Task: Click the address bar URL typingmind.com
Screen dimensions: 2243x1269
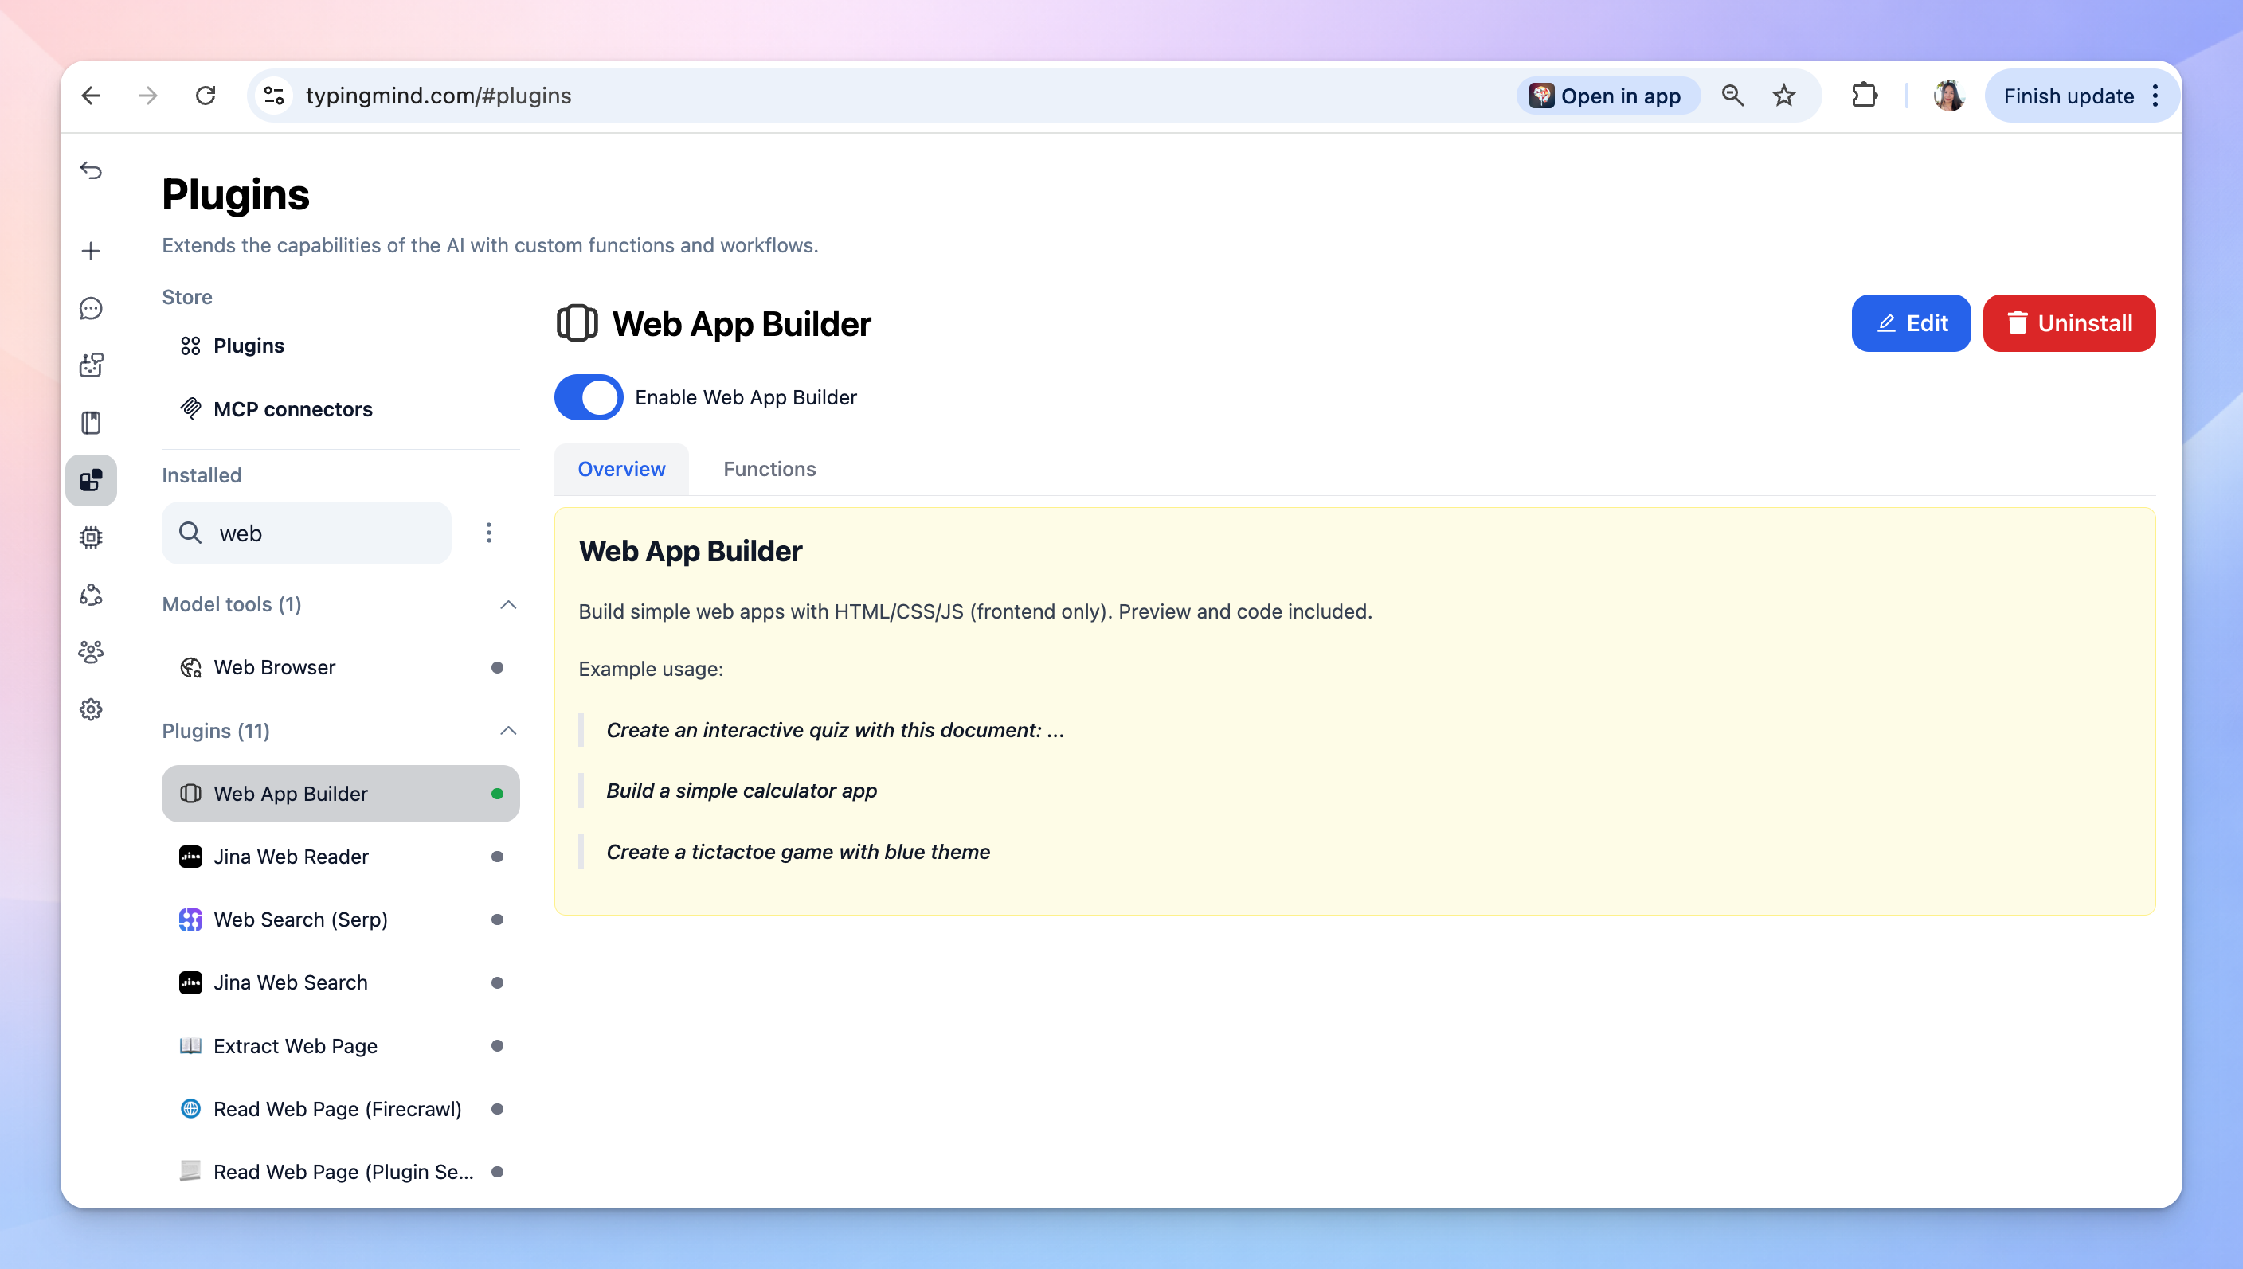Action: coord(439,96)
